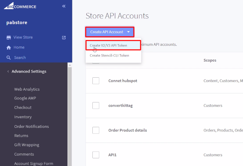The height and width of the screenshot is (166, 243).
Task: Choose Create V2/V3 API Token
Action: 108,46
